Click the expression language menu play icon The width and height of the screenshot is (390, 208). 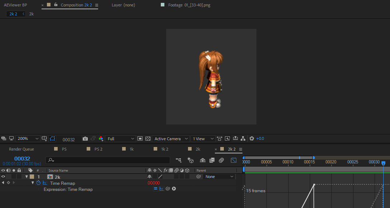(x=174, y=189)
